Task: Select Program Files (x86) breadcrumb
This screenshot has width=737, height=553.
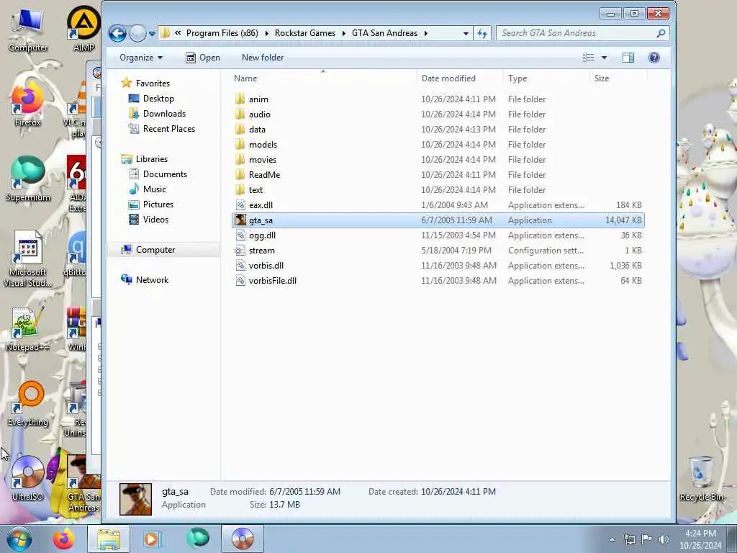Action: coord(222,33)
